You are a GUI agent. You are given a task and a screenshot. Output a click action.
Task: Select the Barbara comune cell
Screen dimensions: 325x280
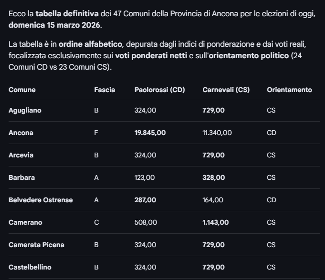[21, 177]
